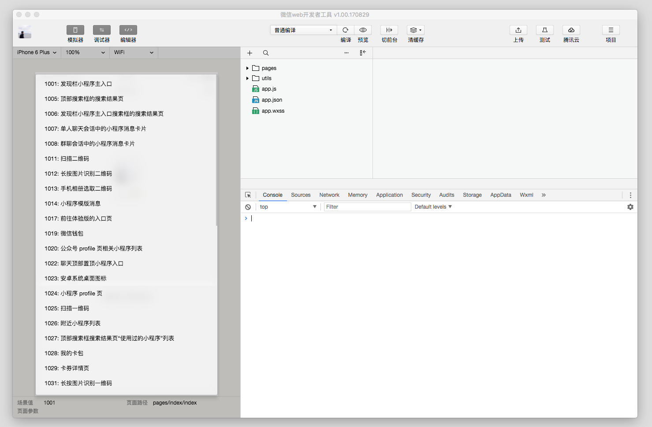Toggle the debugger panel button

[x=102, y=30]
